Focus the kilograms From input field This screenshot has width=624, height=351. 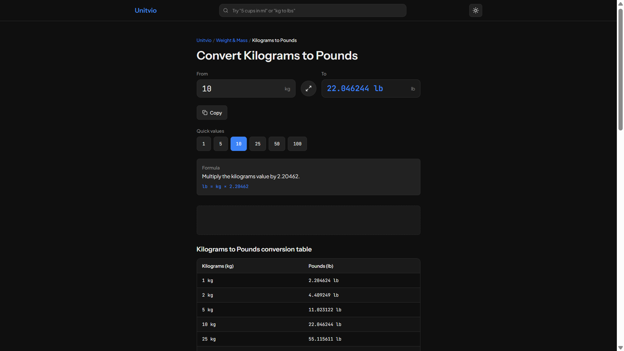(x=246, y=88)
